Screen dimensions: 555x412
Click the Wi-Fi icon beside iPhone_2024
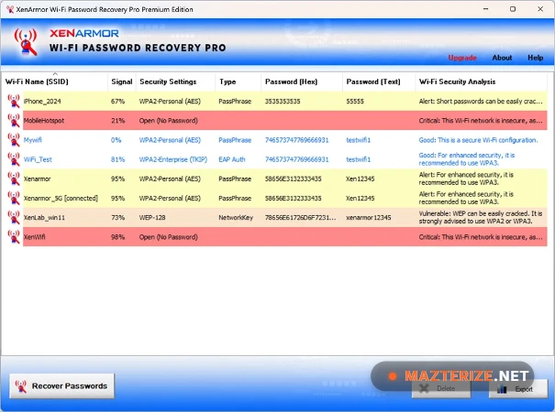pyautogui.click(x=14, y=101)
